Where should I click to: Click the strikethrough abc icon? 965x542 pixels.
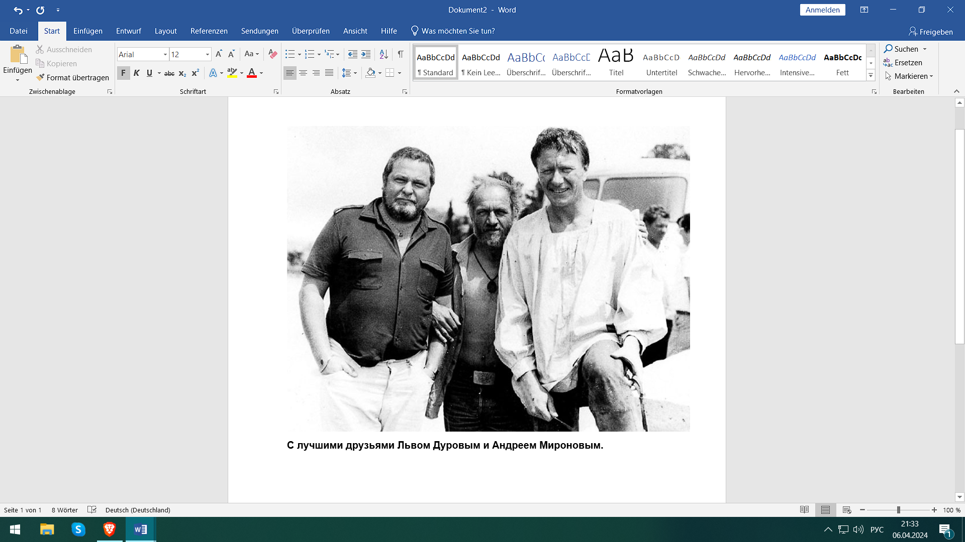pyautogui.click(x=169, y=73)
